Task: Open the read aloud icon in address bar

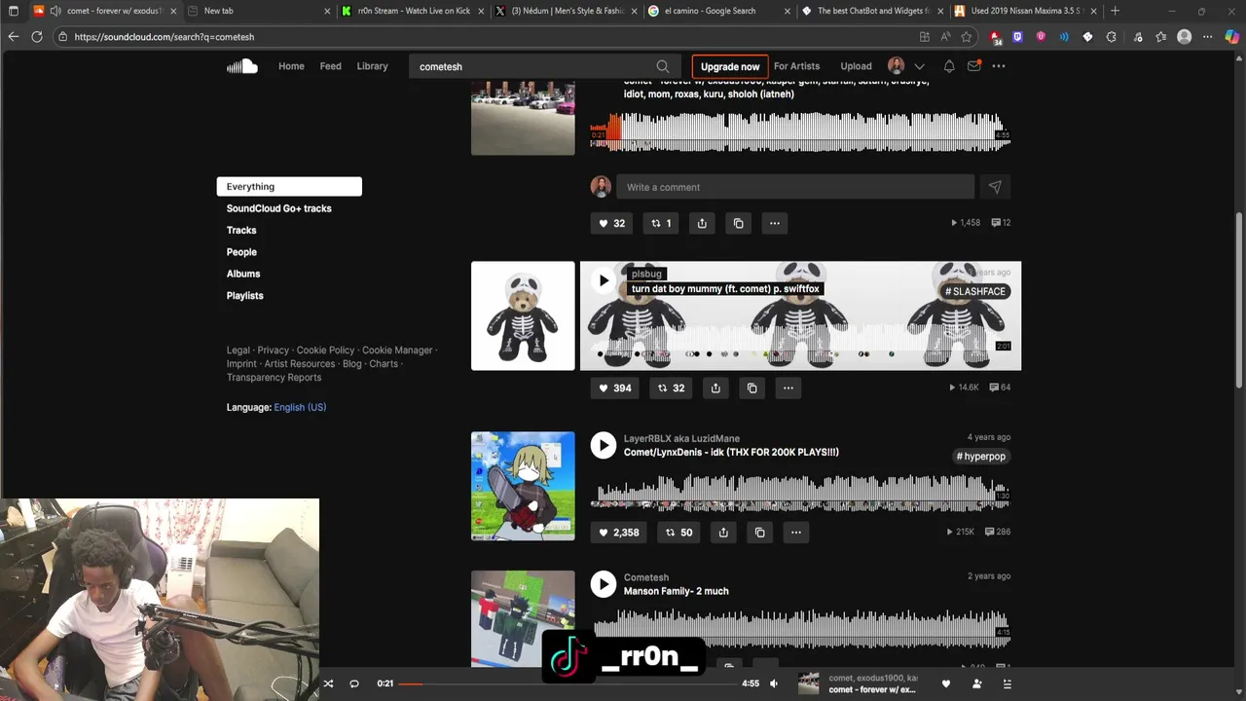Action: click(x=945, y=37)
